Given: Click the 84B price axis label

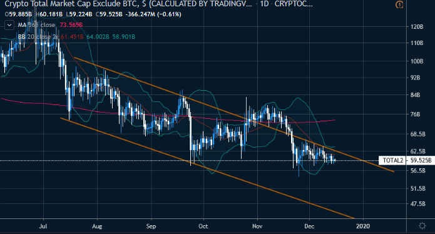Looking at the screenshot, I should (415, 95).
